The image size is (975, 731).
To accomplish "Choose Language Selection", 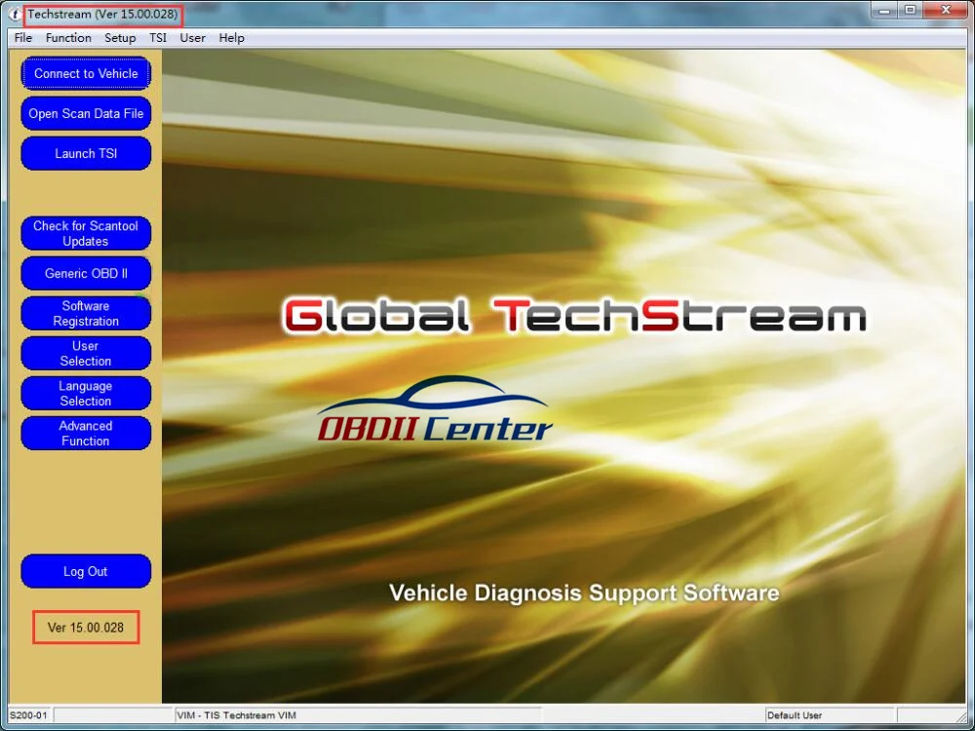I will [x=86, y=394].
